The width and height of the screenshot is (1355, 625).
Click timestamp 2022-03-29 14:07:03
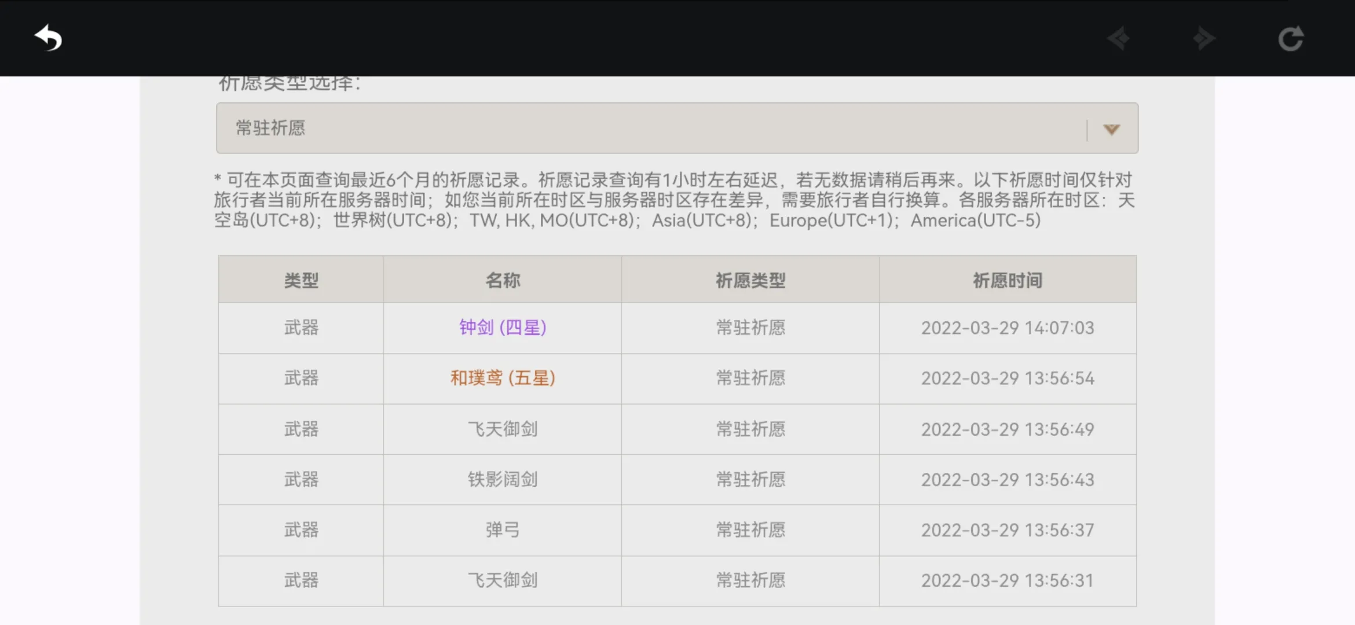[1008, 328]
